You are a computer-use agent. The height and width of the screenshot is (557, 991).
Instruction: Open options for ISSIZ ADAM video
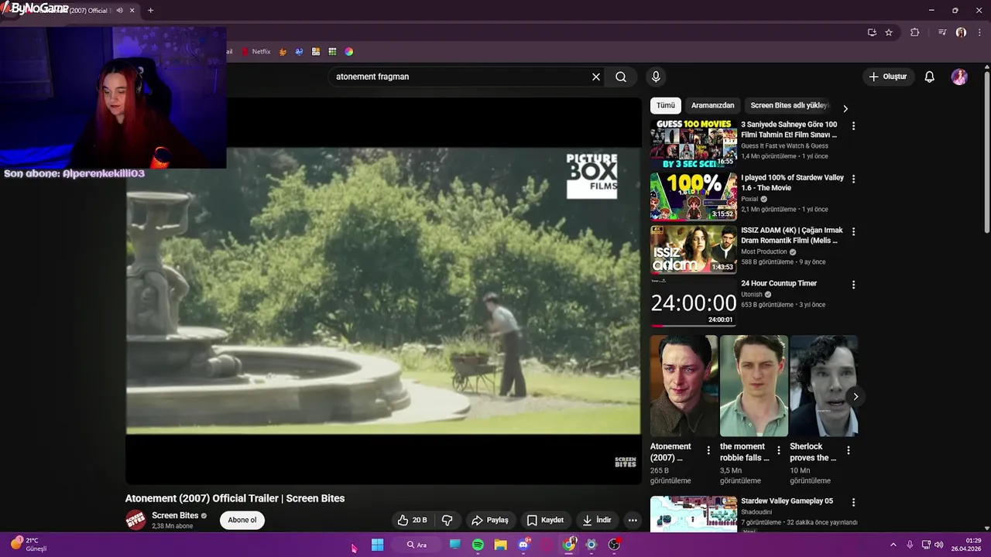[853, 231]
